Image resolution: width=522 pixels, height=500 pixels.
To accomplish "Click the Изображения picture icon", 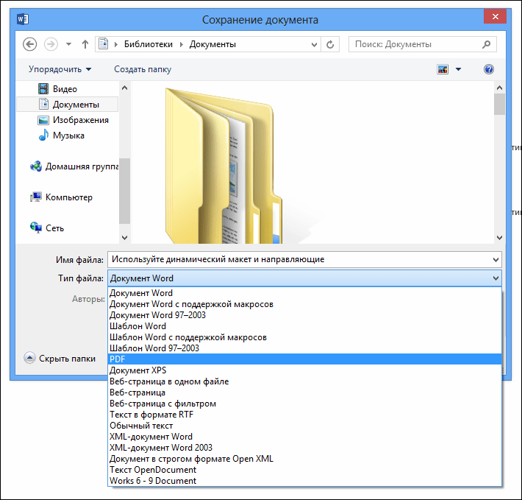I will [43, 120].
